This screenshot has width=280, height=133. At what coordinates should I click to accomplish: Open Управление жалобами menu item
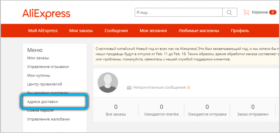[48, 119]
